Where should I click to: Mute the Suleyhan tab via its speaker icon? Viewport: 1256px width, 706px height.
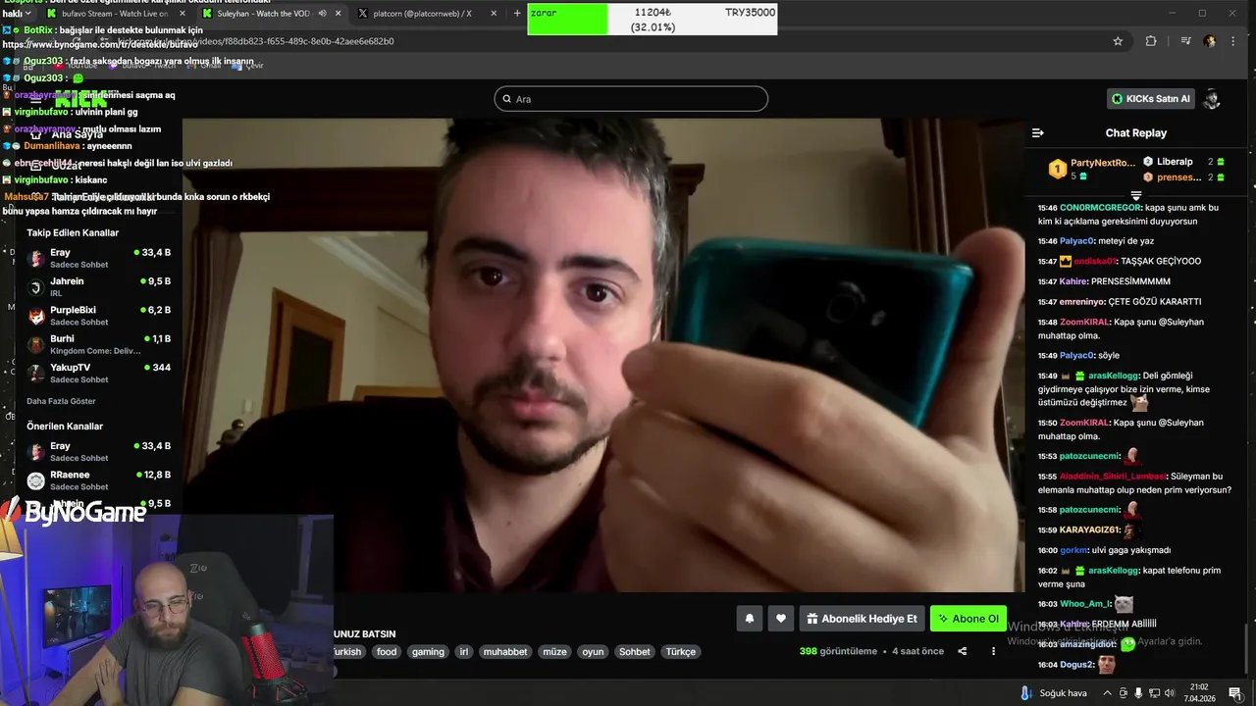point(322,14)
